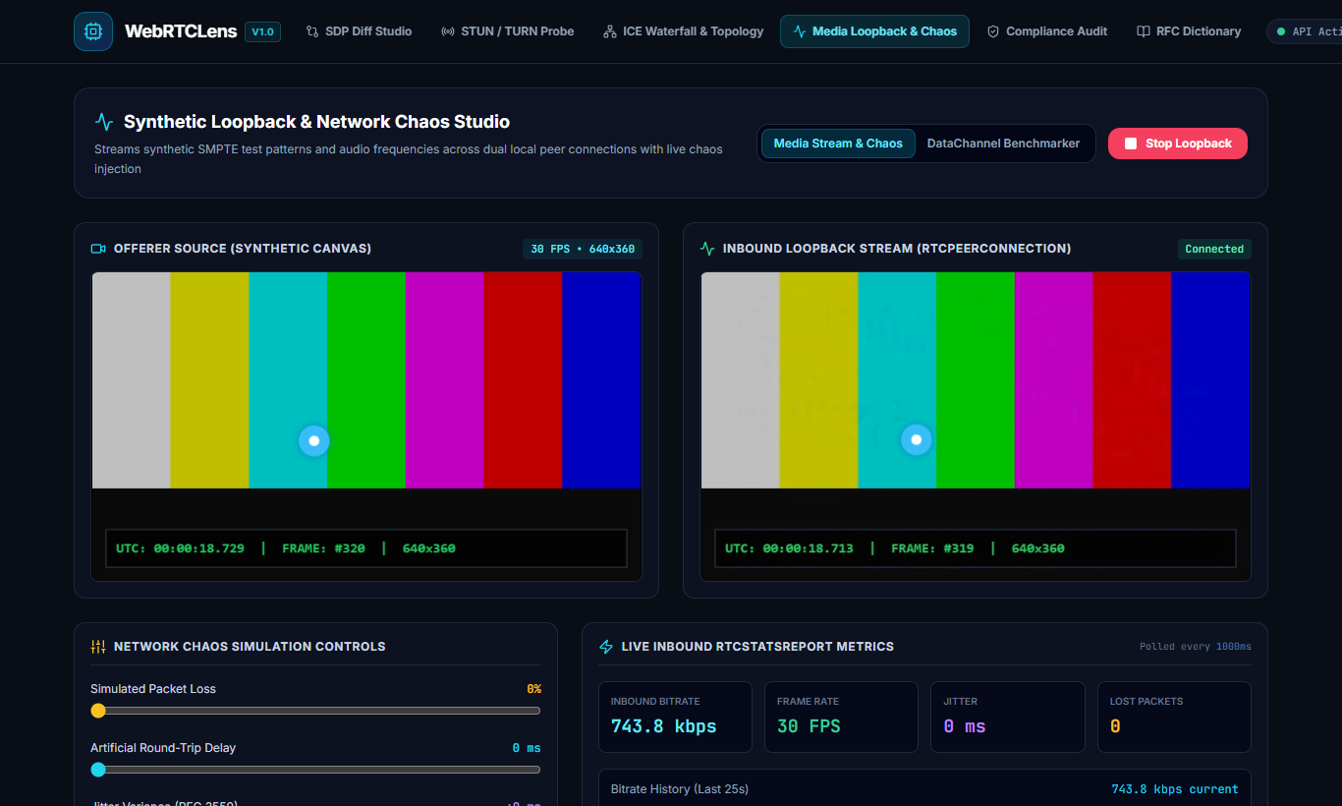
Task: Click the ICE Waterfall & Topology network icon
Action: tap(610, 31)
